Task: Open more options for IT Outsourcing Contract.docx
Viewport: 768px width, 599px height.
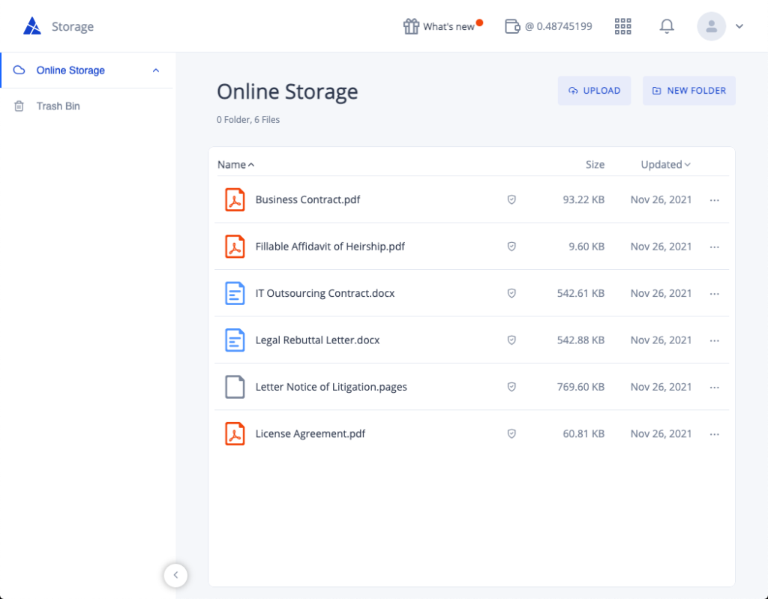Action: pyautogui.click(x=715, y=293)
